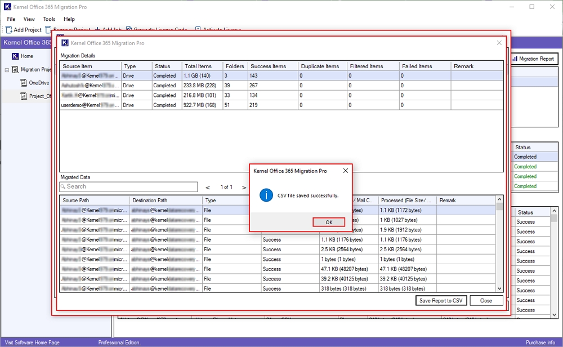The image size is (563, 347).
Task: Click the table scrollbar down arrow
Action: click(x=498, y=288)
